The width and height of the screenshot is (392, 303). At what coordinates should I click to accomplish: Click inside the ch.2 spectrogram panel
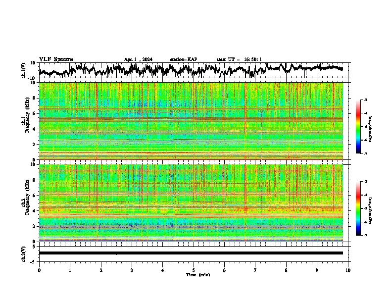coord(191,203)
